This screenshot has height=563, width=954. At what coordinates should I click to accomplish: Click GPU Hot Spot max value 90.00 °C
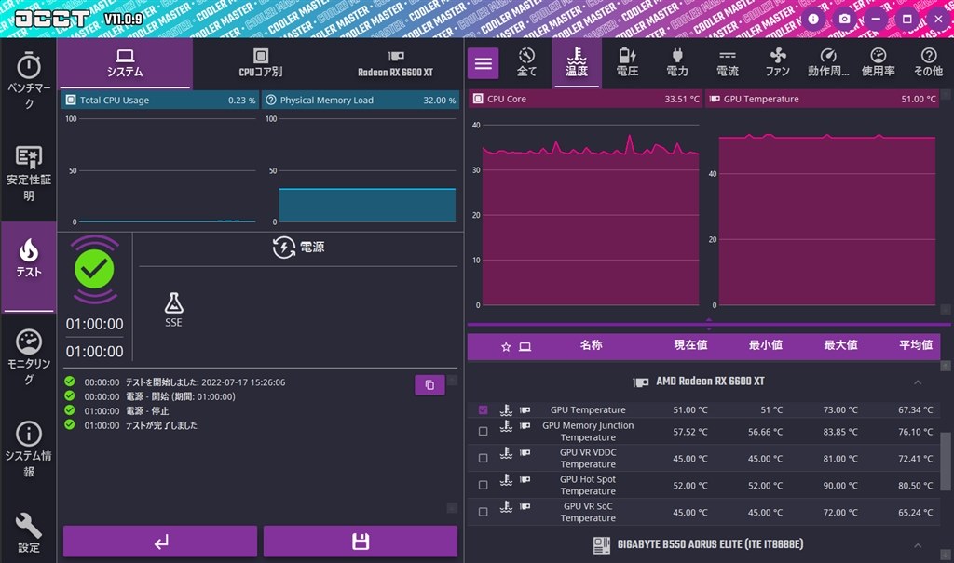coord(840,486)
